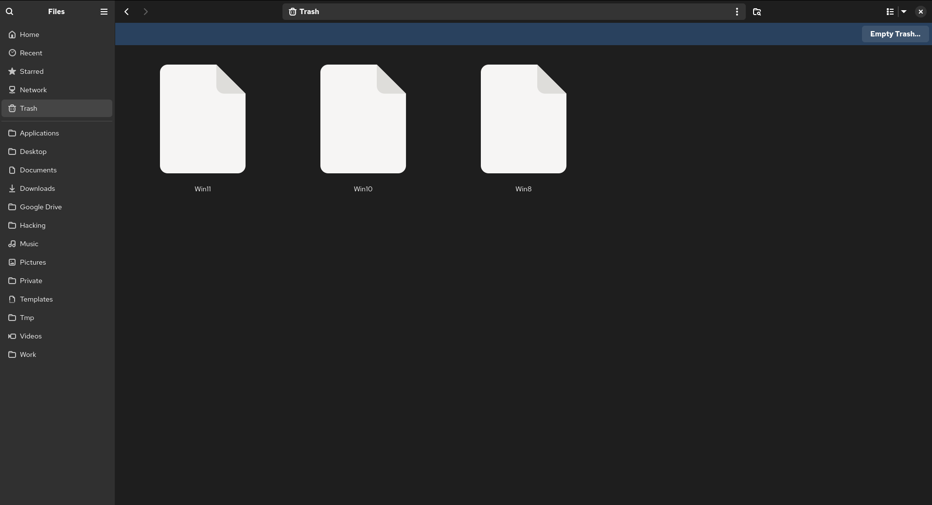This screenshot has height=505, width=932.
Task: Select the Win10 file
Action: coord(363,119)
